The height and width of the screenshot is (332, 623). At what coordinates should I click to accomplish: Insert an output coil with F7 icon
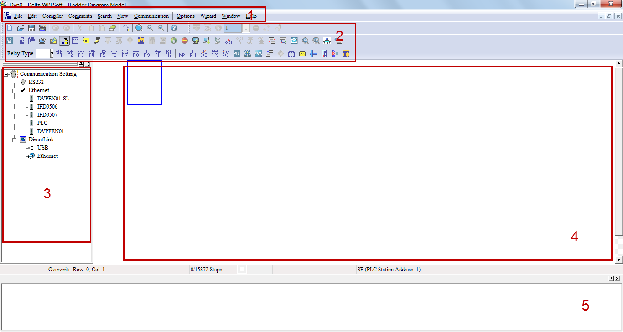point(125,53)
